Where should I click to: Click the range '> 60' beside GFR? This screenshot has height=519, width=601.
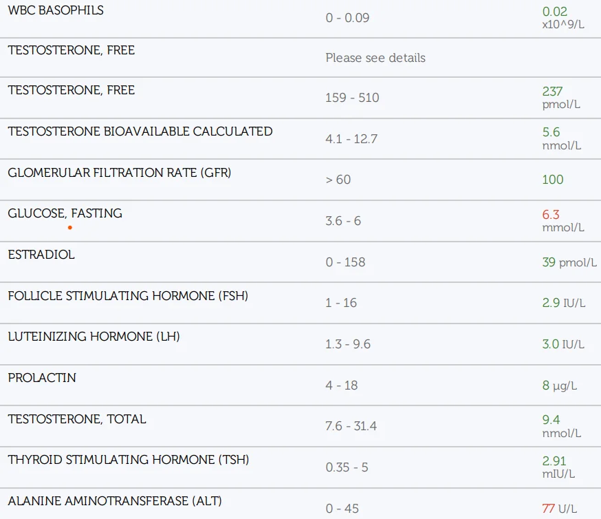(338, 180)
